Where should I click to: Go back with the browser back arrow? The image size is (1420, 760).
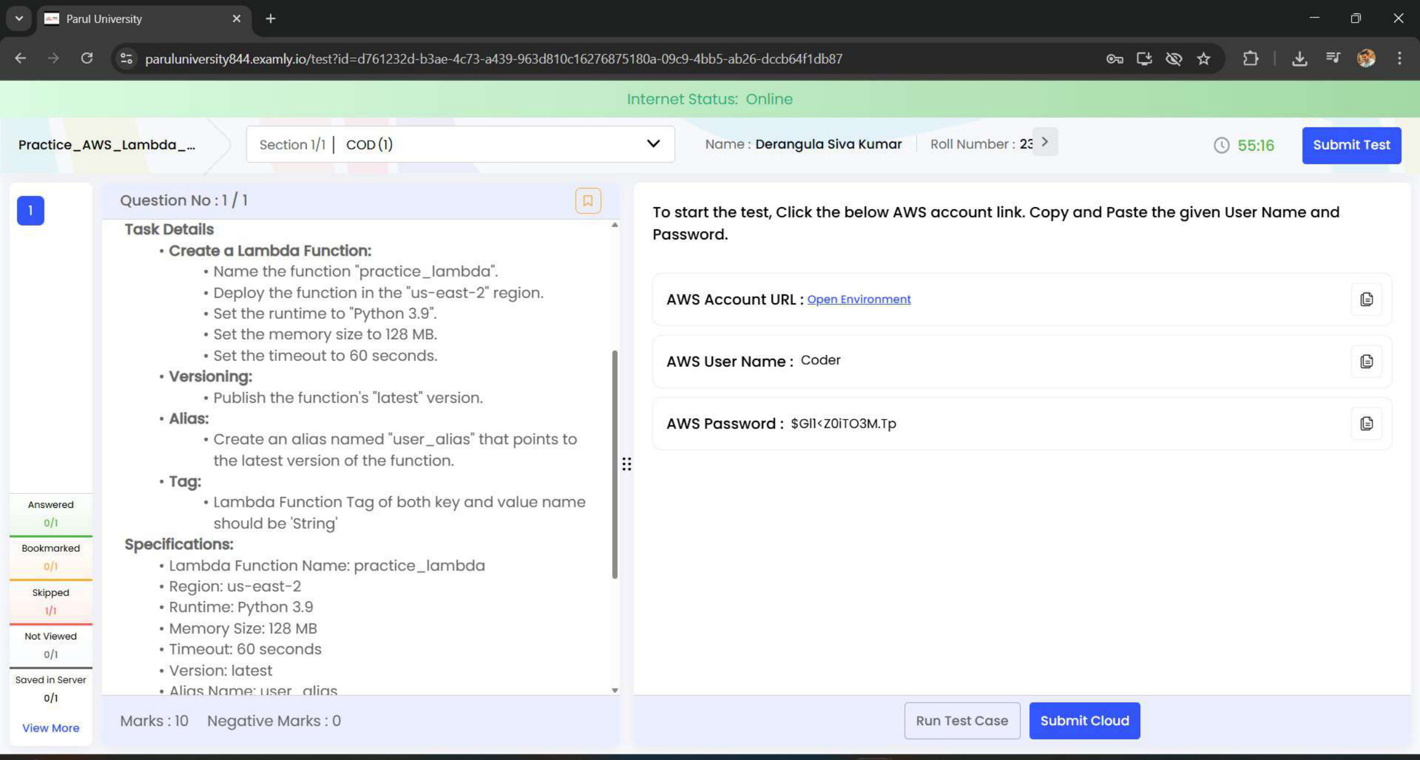click(x=20, y=58)
